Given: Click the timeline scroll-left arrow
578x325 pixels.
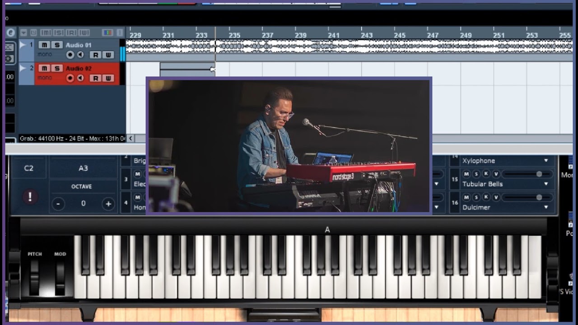Looking at the screenshot, I should [131, 139].
